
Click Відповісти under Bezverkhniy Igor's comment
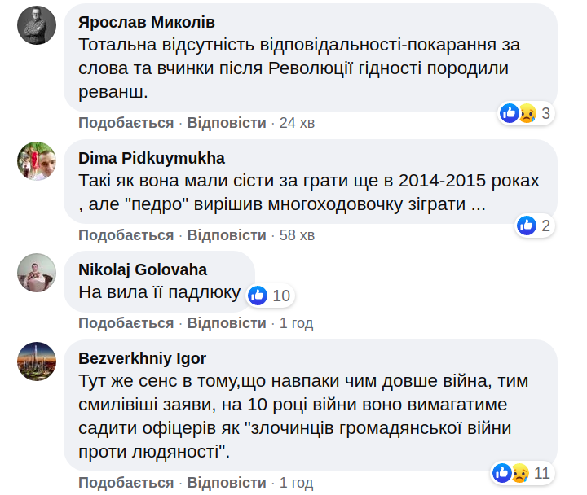227,484
